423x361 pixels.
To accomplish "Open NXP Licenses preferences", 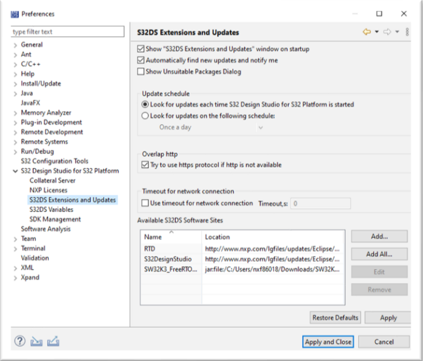I will (x=48, y=190).
